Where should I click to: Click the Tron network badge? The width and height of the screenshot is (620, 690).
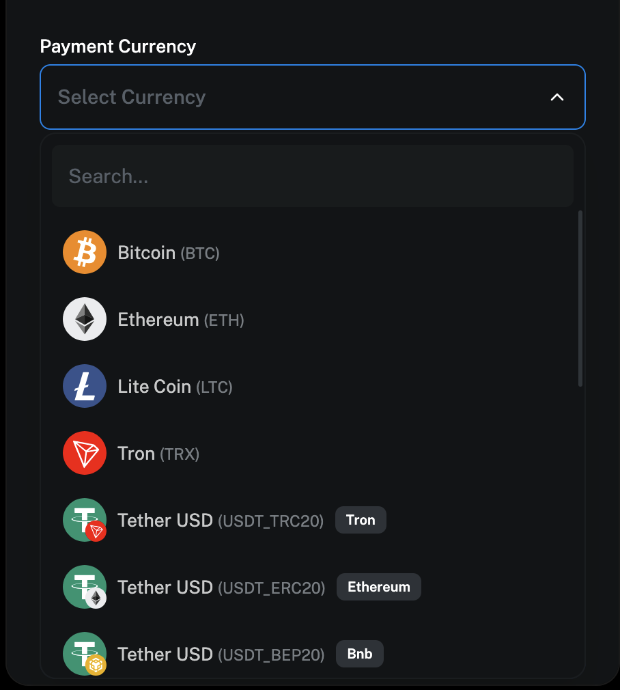361,520
